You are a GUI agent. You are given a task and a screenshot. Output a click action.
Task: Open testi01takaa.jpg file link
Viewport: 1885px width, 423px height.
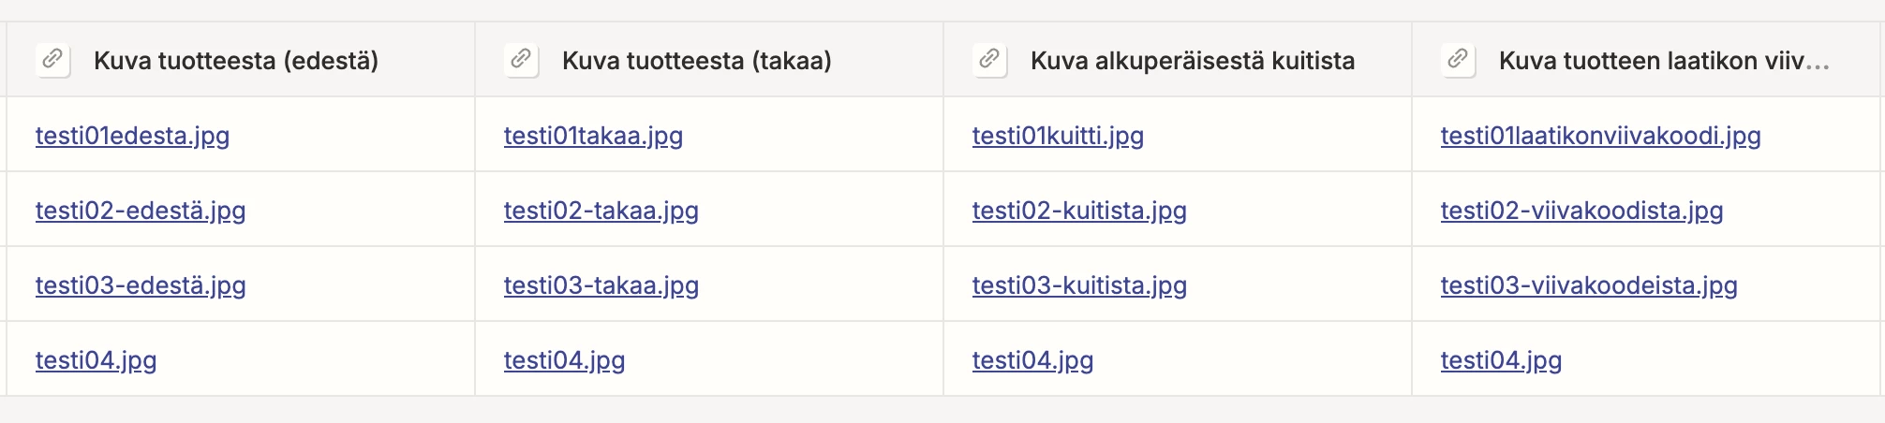coord(593,136)
